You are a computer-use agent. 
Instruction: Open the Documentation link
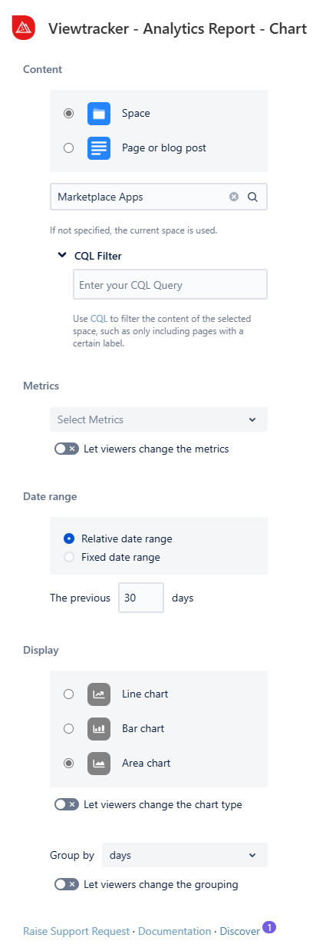click(175, 932)
